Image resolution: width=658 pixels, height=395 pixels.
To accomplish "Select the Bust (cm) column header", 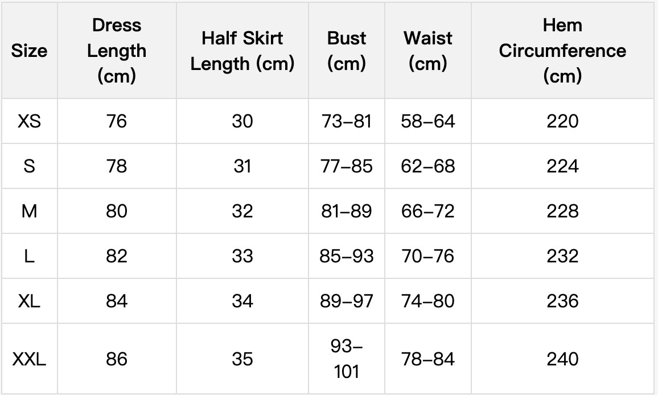I will click(346, 51).
